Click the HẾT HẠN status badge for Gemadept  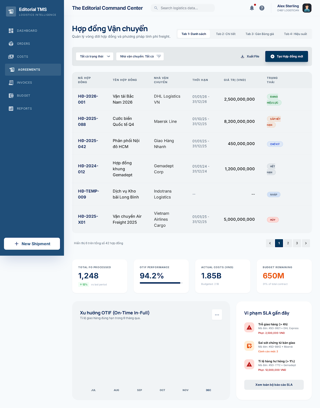(x=271, y=169)
